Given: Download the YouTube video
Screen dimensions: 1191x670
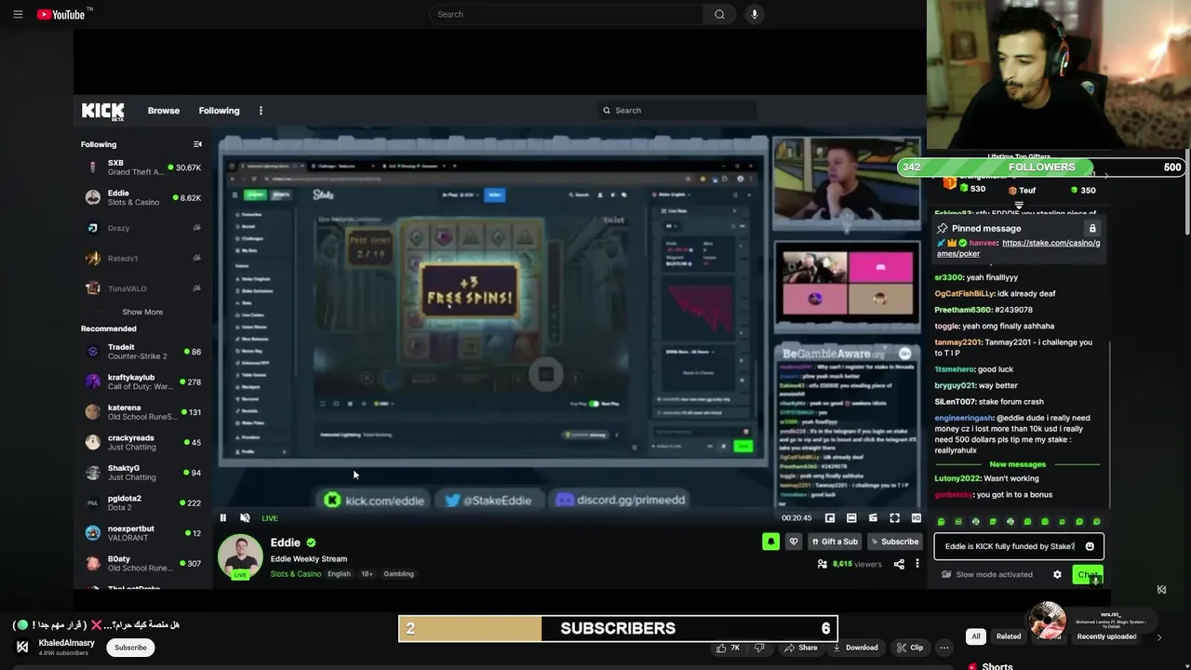Looking at the screenshot, I should tap(854, 648).
